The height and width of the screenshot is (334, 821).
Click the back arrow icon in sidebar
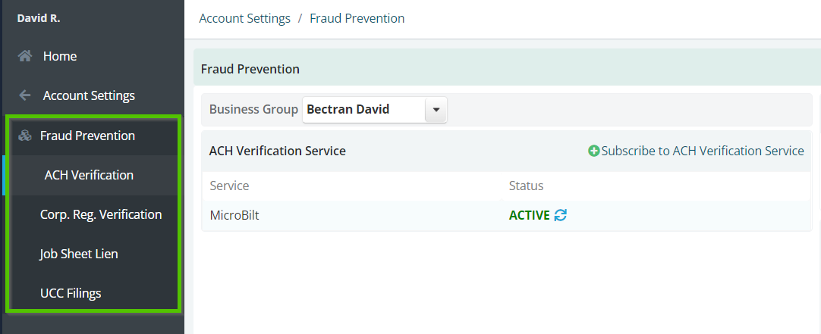24,95
